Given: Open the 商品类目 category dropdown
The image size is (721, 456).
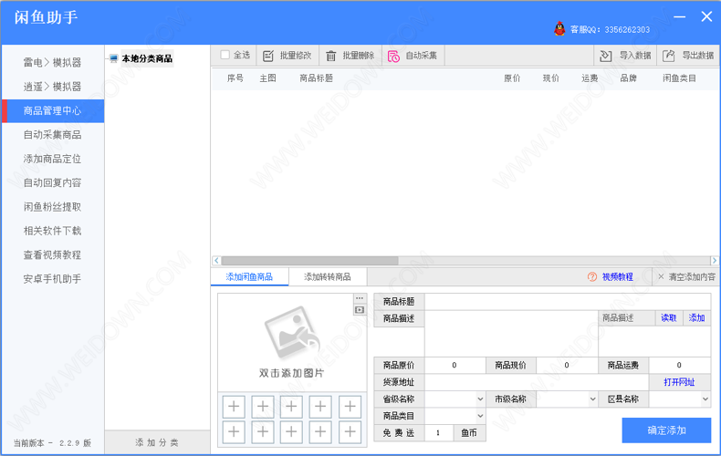Looking at the screenshot, I should [480, 416].
